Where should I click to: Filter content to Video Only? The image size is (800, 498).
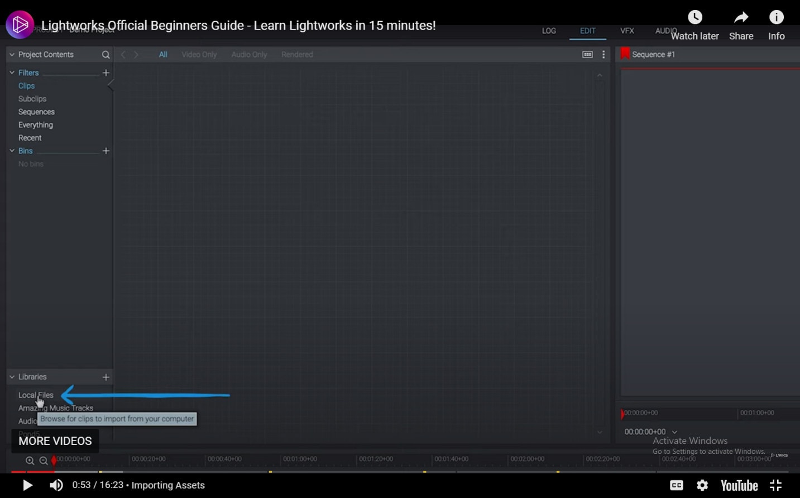[x=199, y=55]
